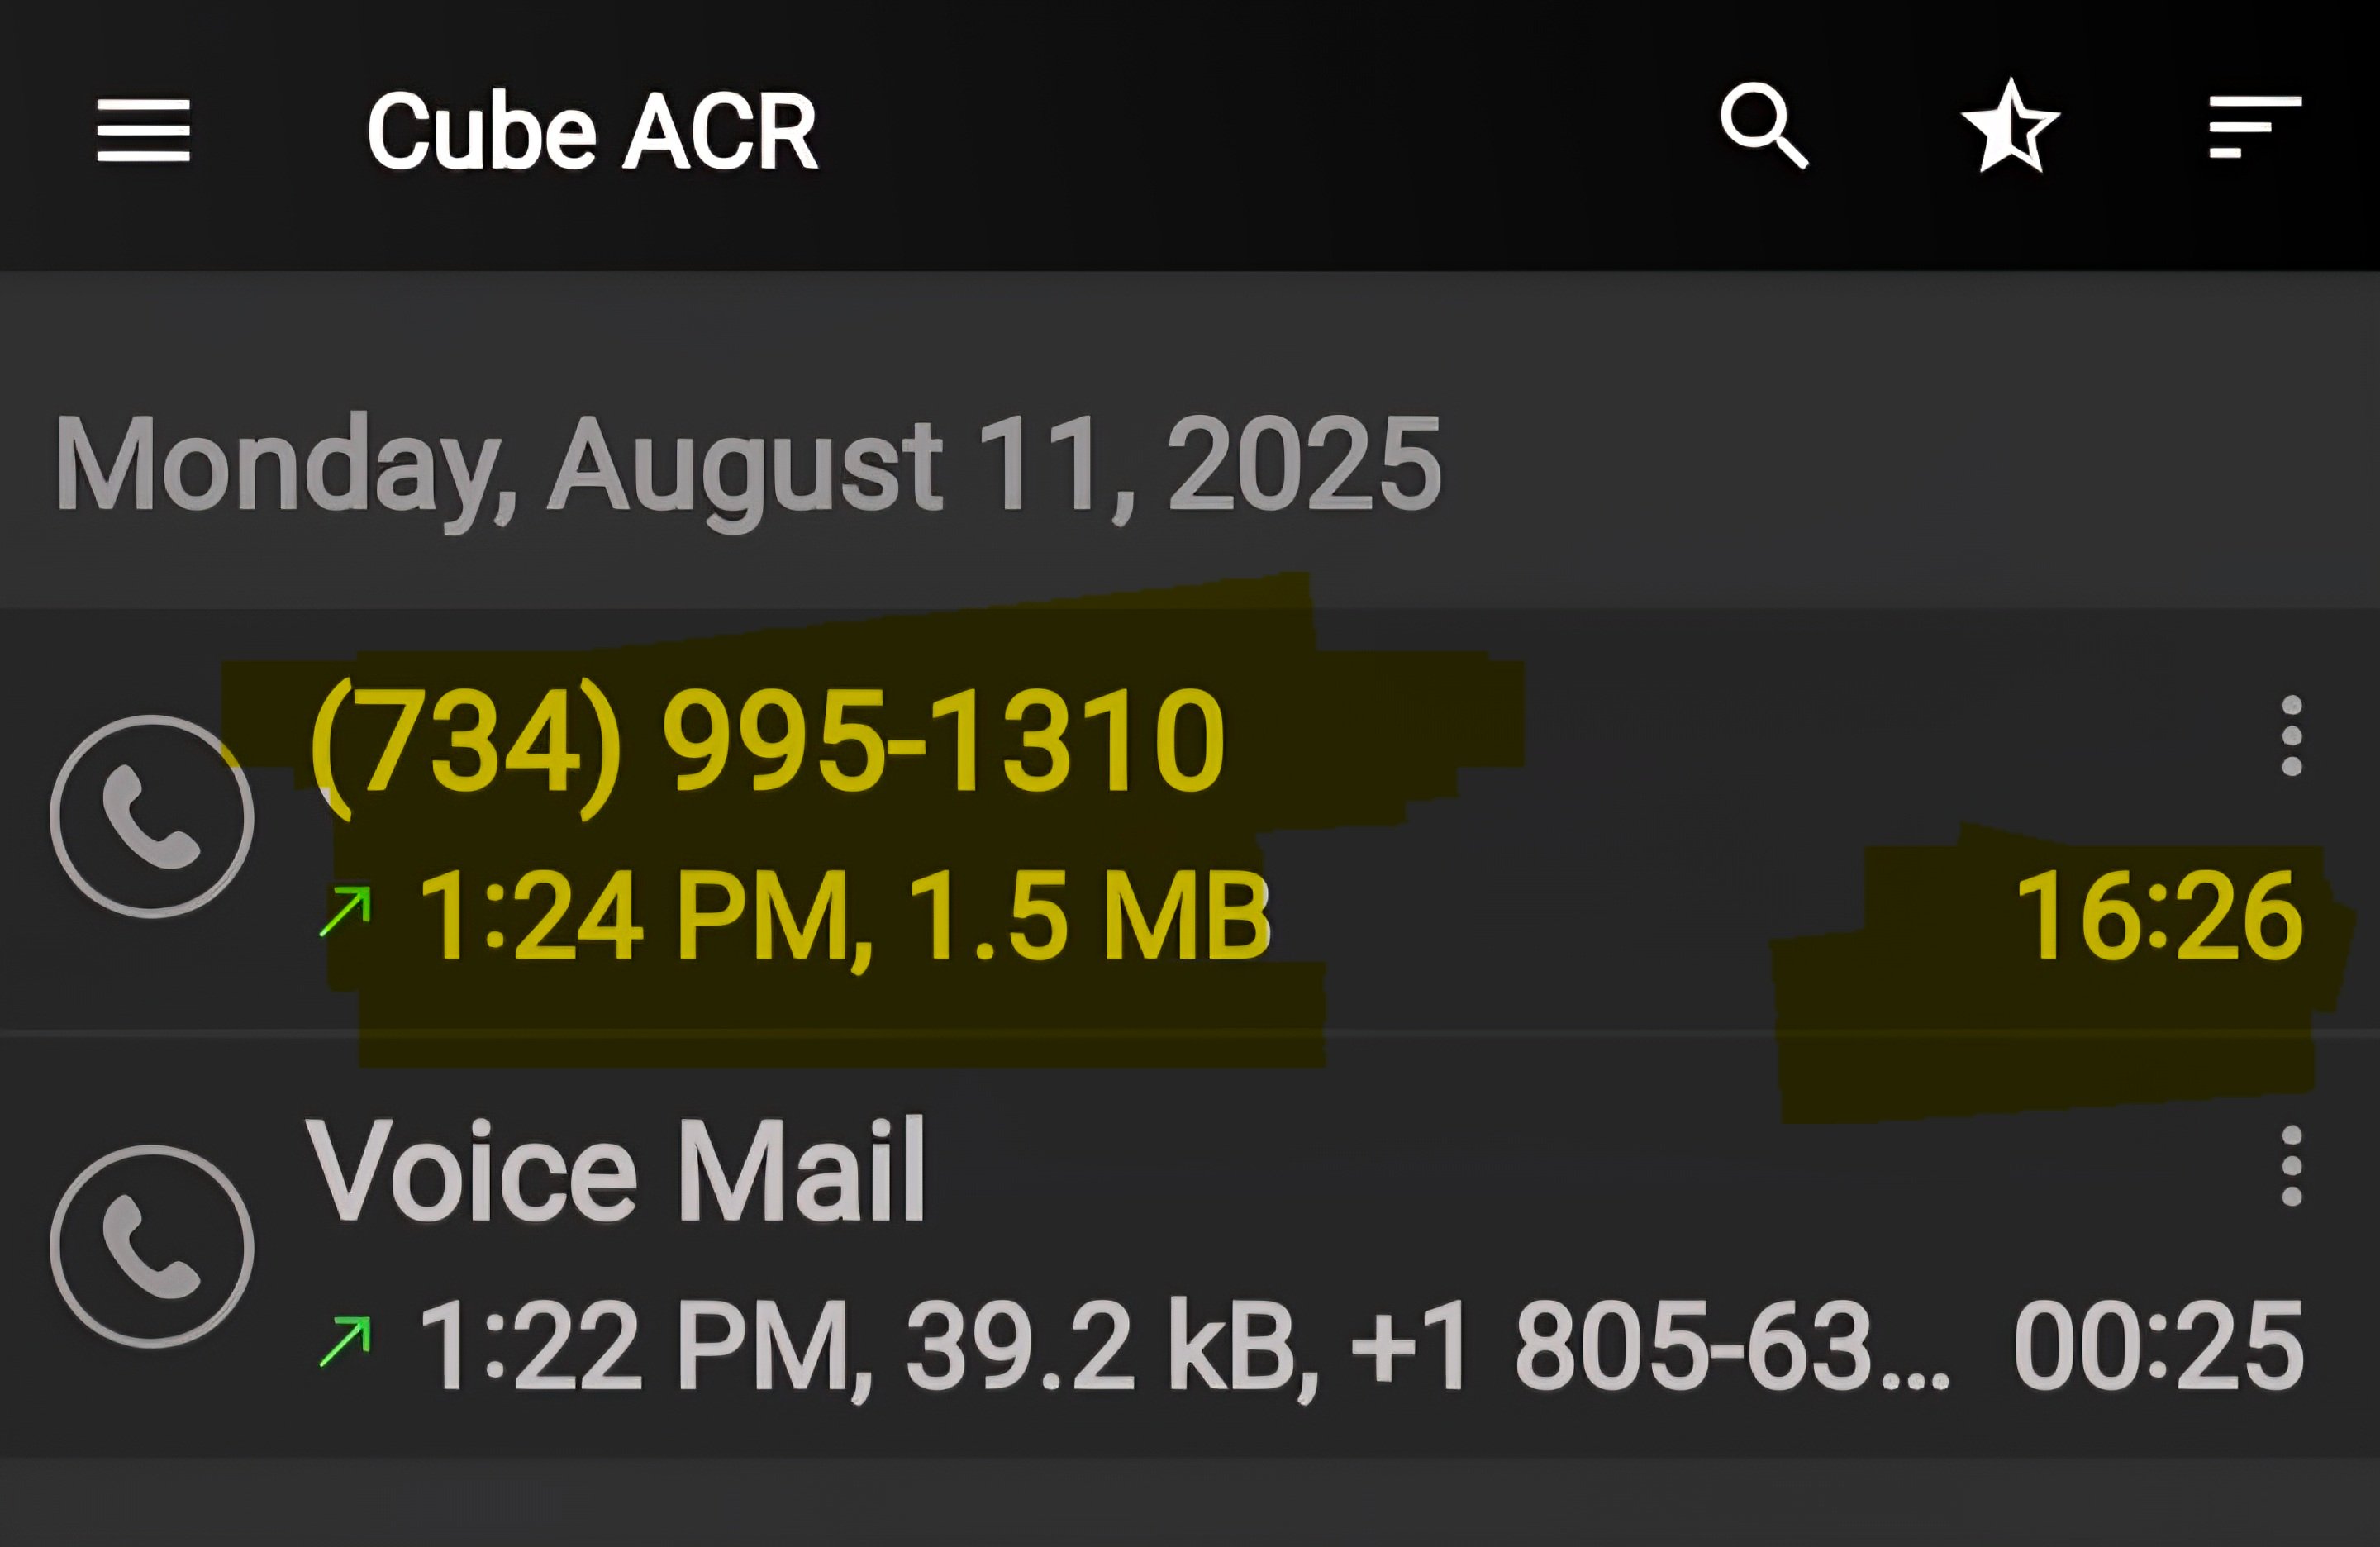This screenshot has width=2380, height=1547.
Task: Select the Monday, August 11, 2025 header
Action: point(748,465)
